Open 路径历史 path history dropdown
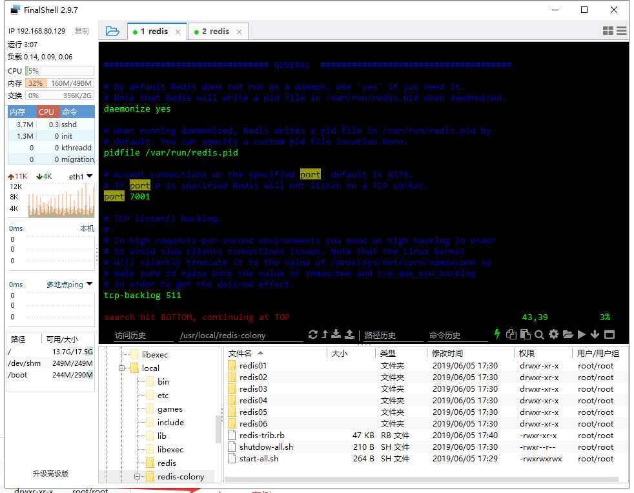634x493 pixels. click(393, 336)
